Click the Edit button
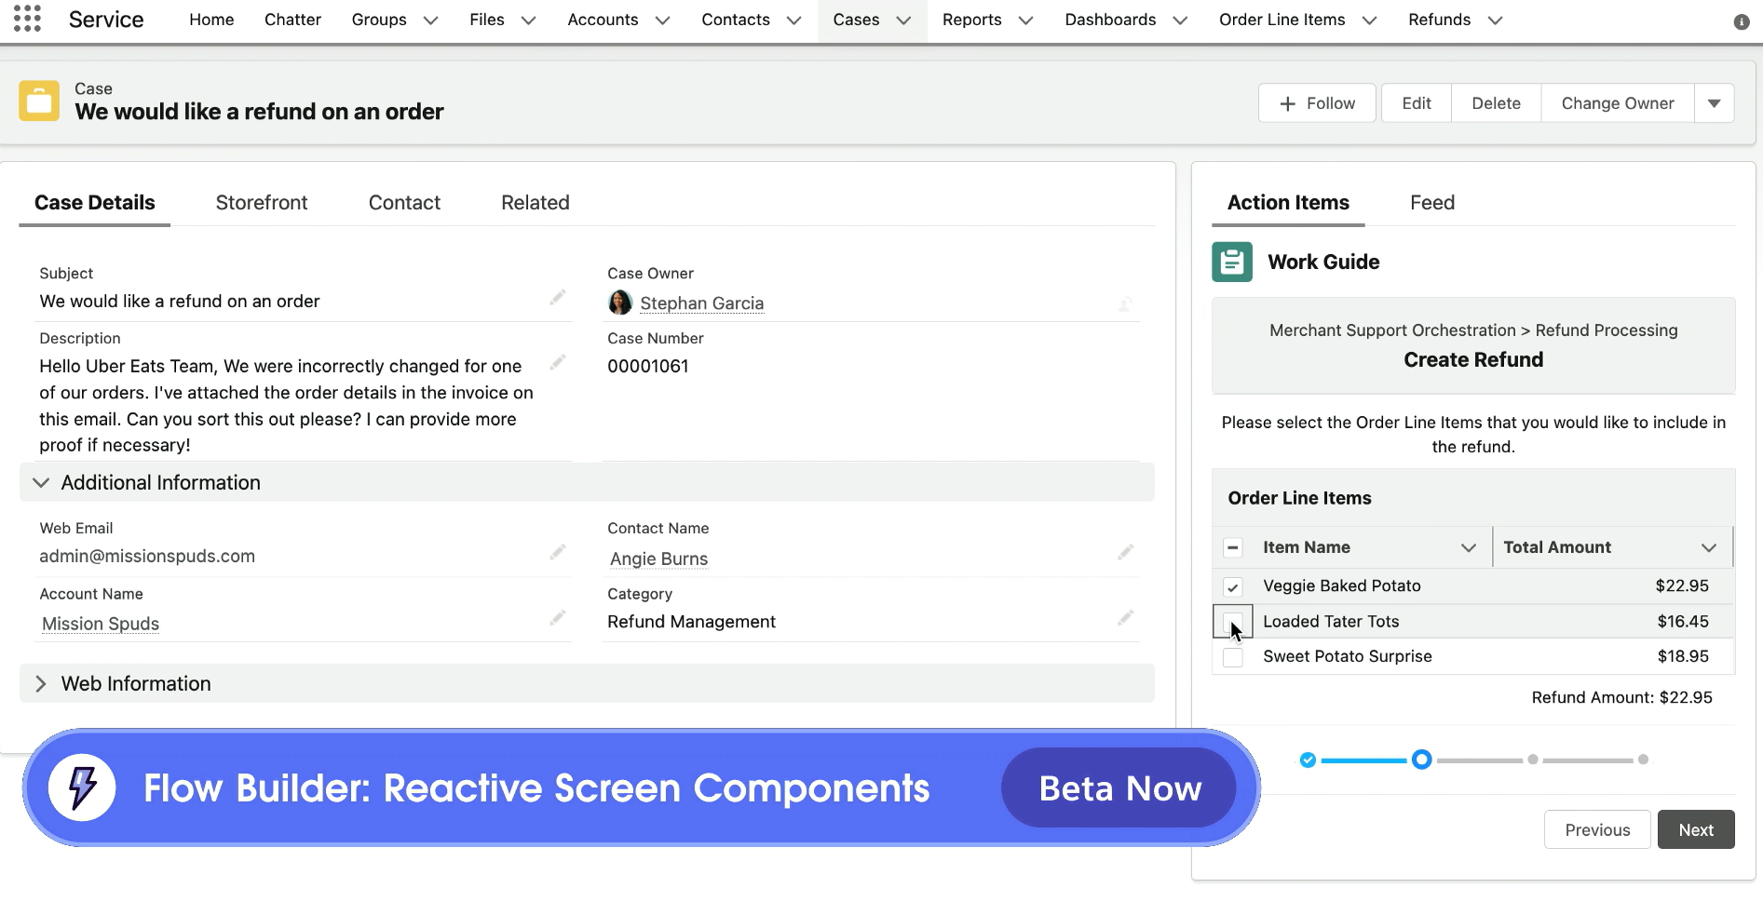This screenshot has height=915, width=1763. click(1417, 103)
